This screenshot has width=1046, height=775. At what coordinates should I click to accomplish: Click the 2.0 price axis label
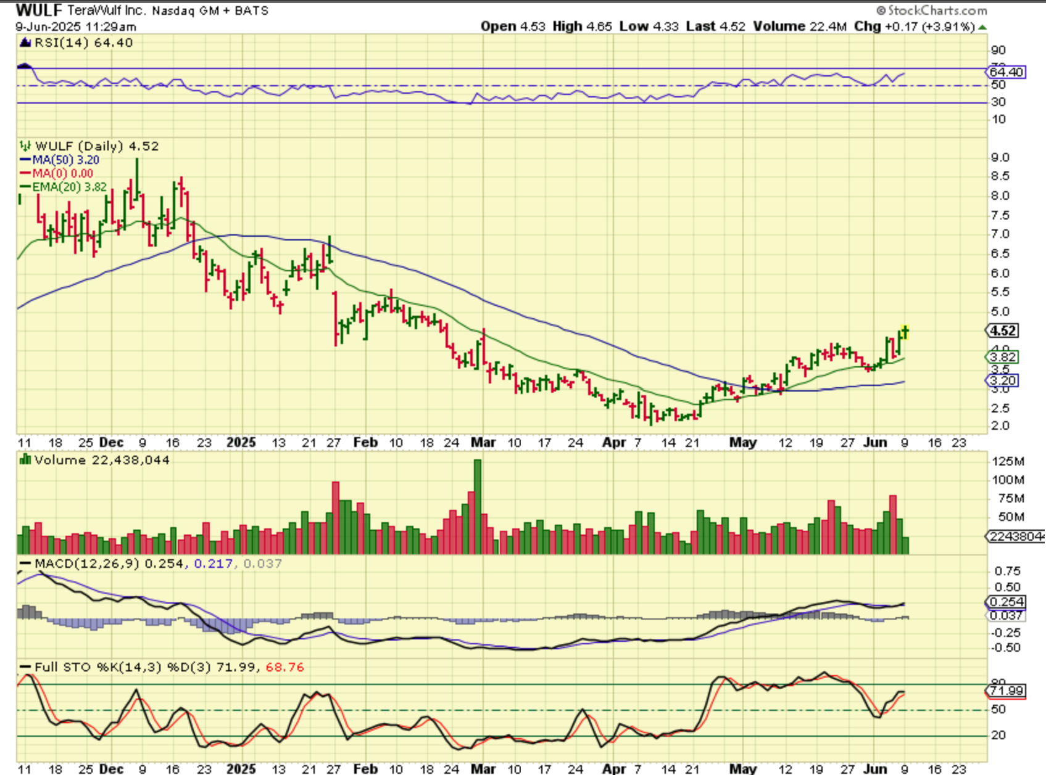pos(1000,426)
